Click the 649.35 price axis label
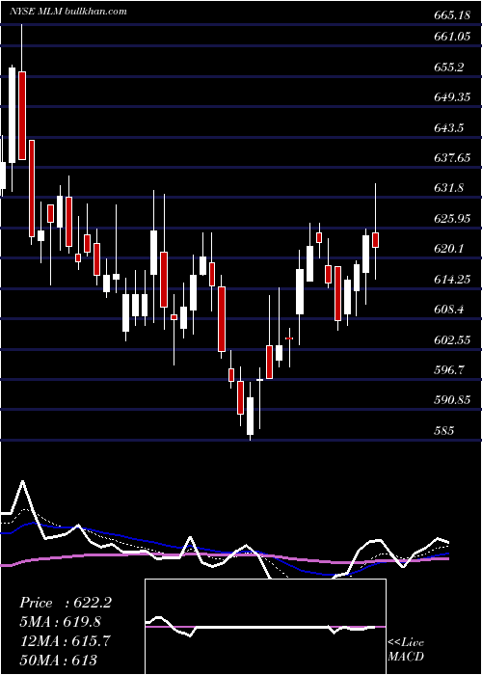The width and height of the screenshot is (482, 675). pos(452,97)
